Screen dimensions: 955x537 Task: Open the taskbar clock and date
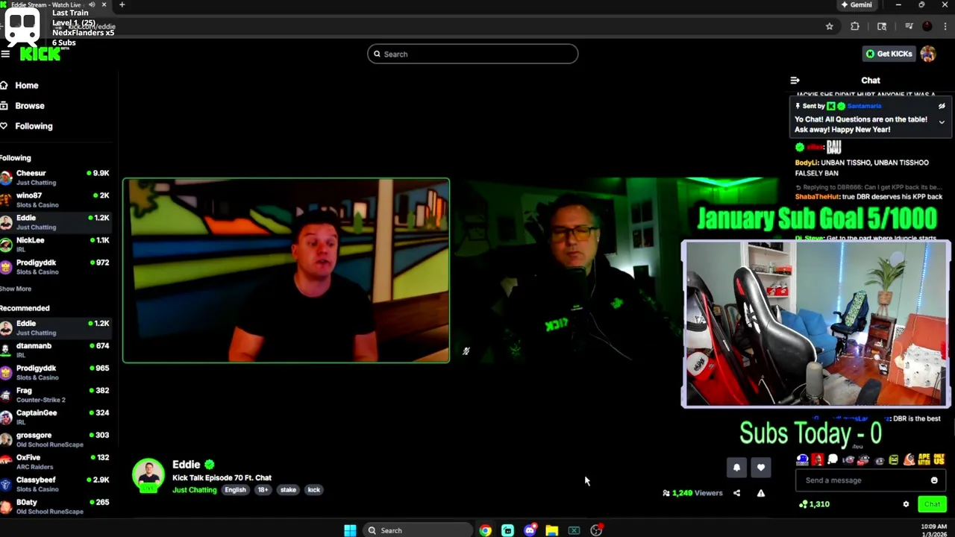933,530
